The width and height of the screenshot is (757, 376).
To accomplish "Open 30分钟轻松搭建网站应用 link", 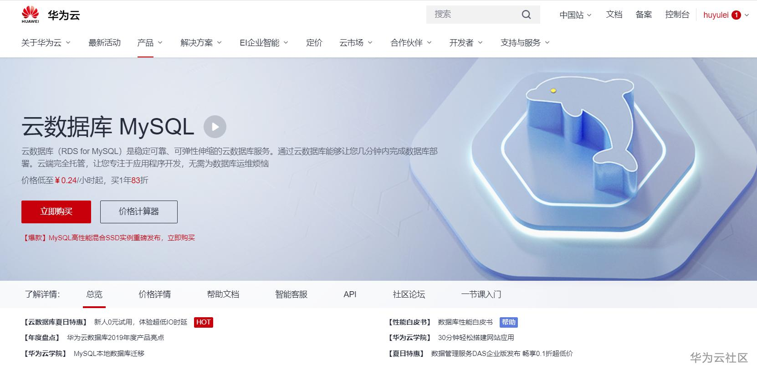I will [476, 338].
